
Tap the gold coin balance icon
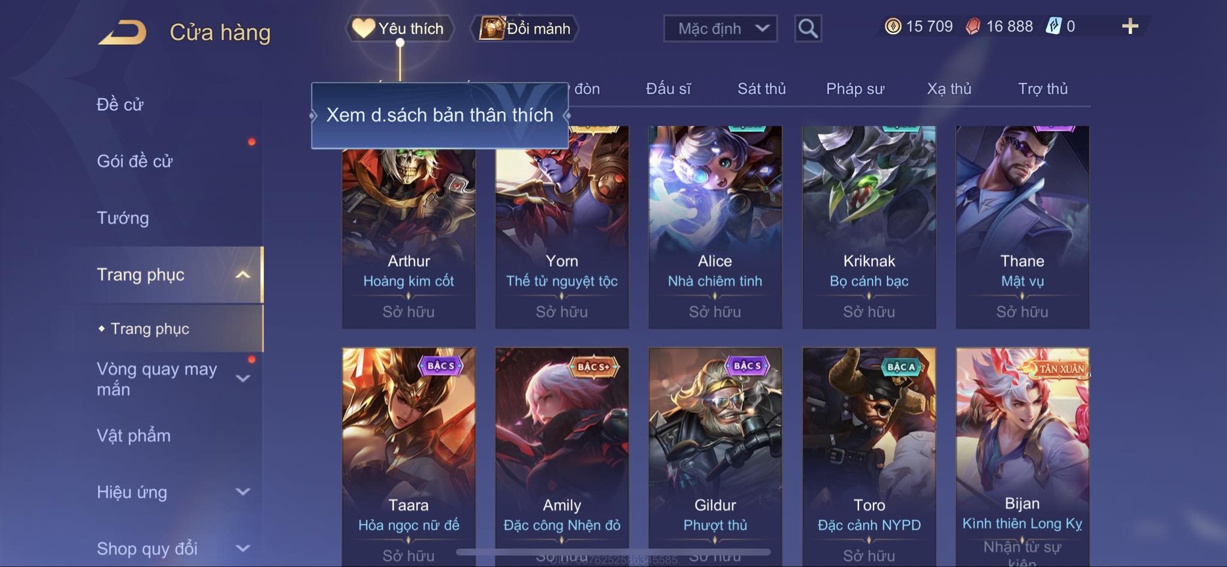click(x=893, y=26)
